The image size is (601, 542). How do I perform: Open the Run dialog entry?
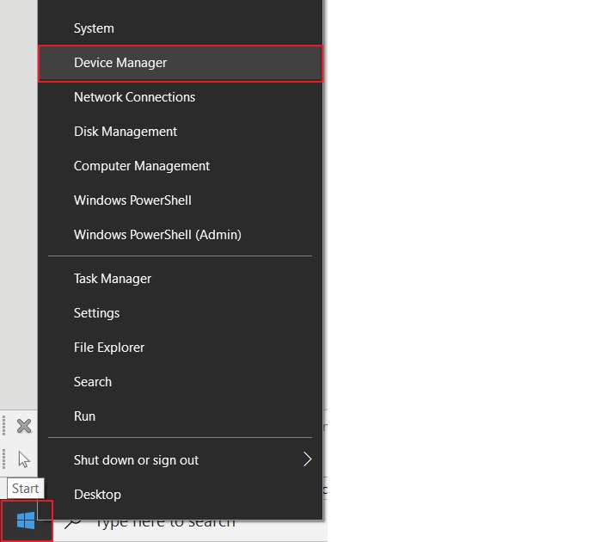181,416
